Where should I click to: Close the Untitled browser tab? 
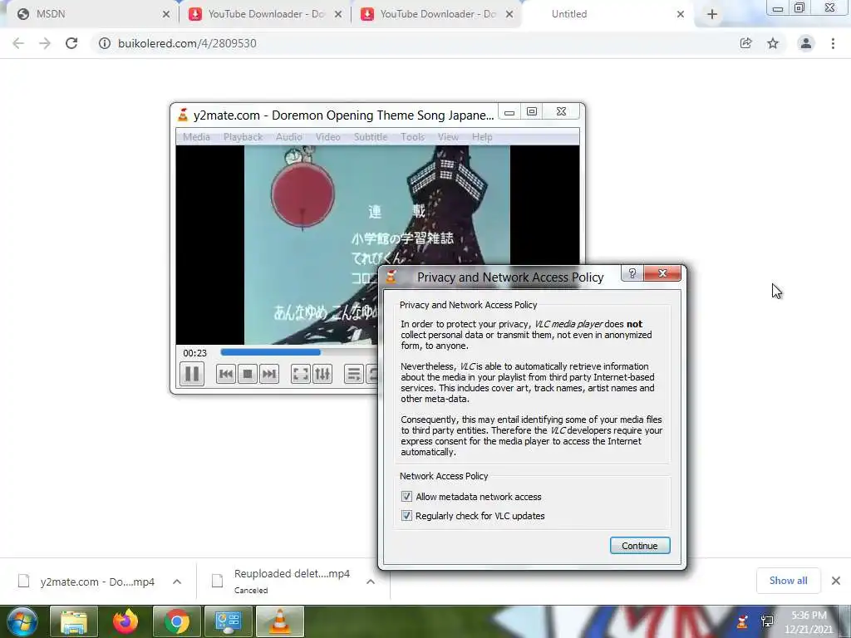[681, 14]
